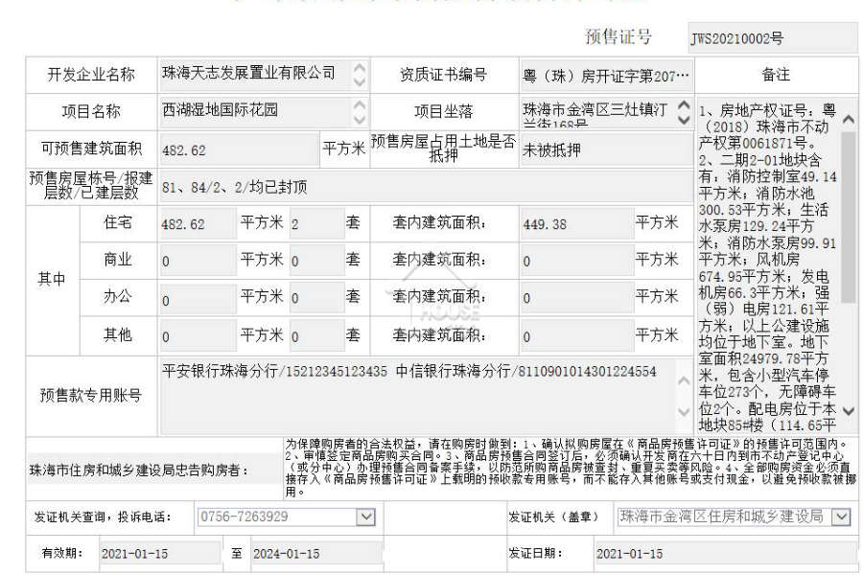The width and height of the screenshot is (863, 575).
Task: Click the 备注 header cell
Action: (x=776, y=75)
